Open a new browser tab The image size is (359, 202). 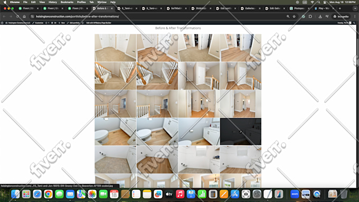[x=340, y=8]
